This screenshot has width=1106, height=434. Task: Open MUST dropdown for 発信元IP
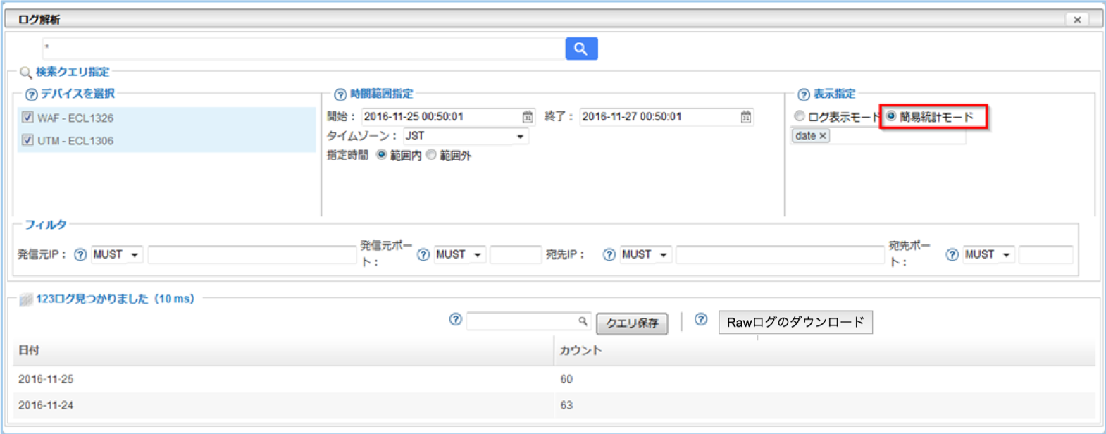pyautogui.click(x=116, y=255)
